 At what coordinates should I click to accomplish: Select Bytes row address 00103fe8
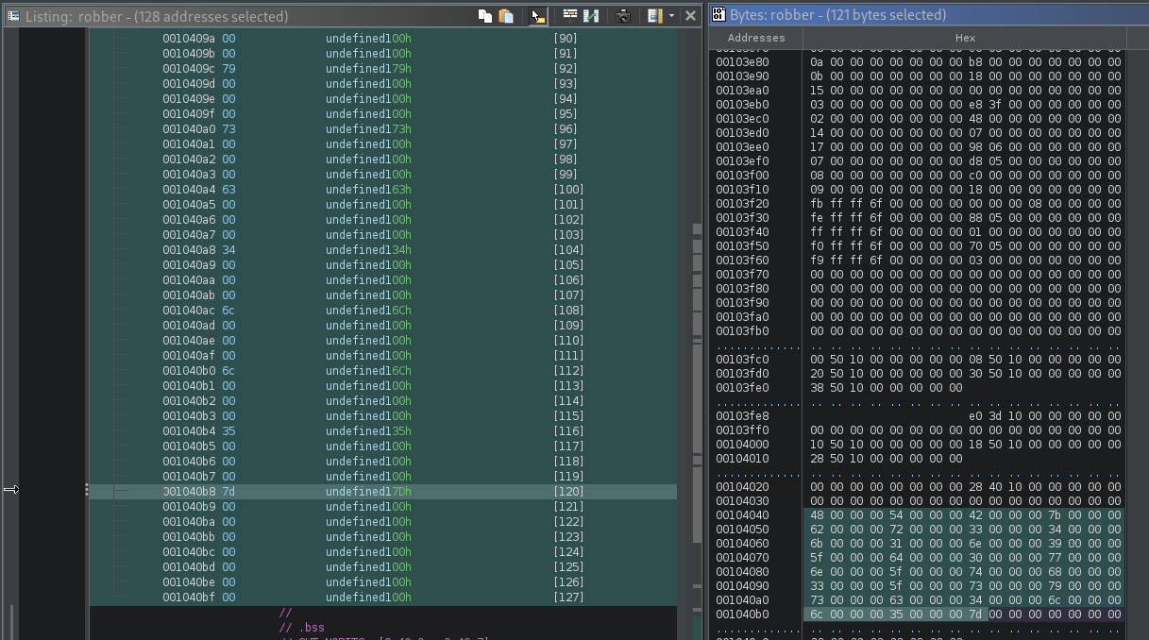tap(742, 416)
